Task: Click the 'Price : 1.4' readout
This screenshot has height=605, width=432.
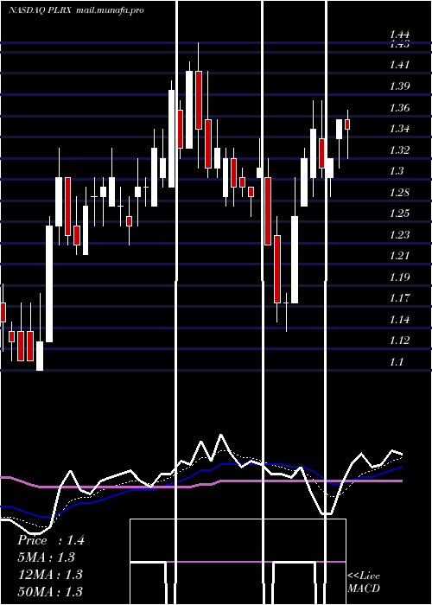Action: pyautogui.click(x=50, y=540)
